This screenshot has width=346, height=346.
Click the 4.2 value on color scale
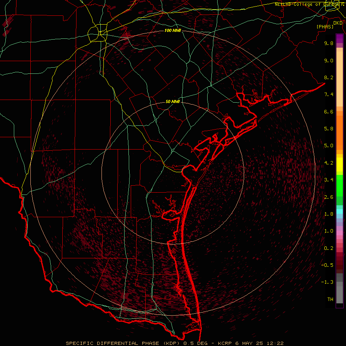[329, 163]
